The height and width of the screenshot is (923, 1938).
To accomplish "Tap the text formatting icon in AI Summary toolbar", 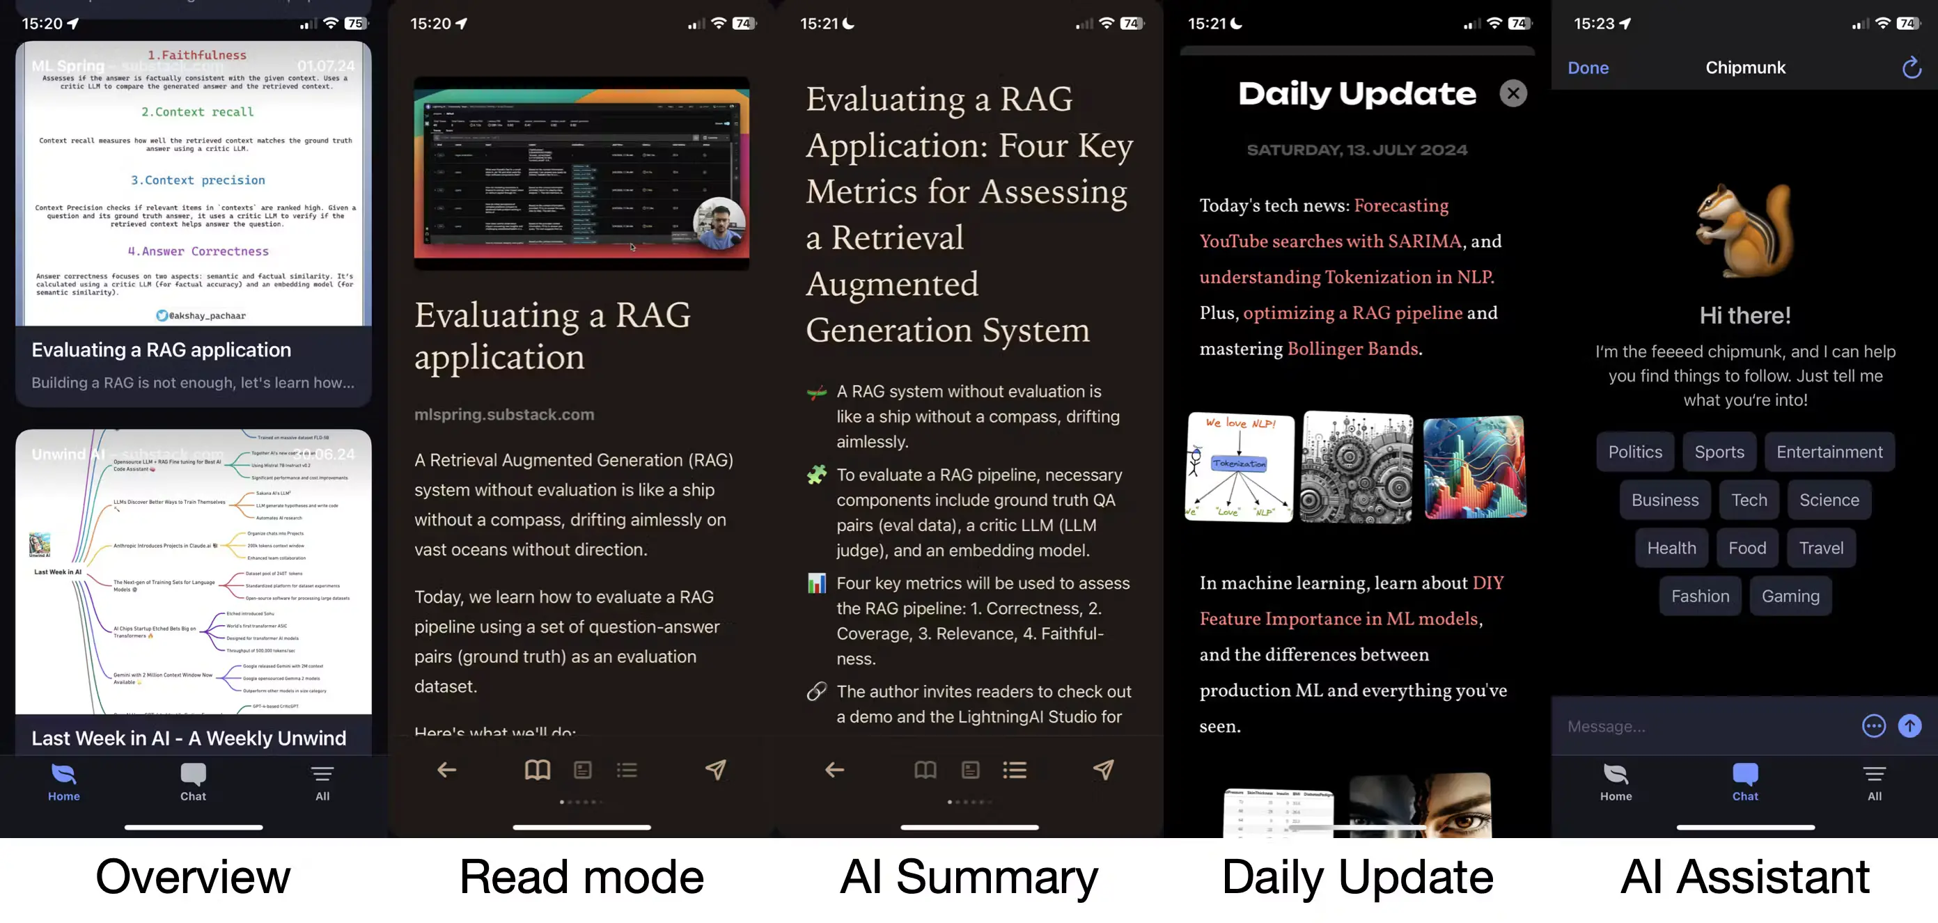I will (970, 768).
